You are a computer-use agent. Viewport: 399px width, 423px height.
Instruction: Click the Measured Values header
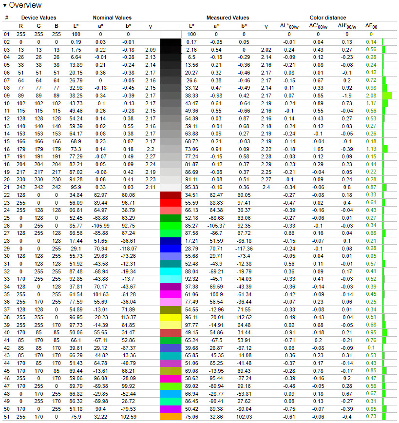click(228, 18)
